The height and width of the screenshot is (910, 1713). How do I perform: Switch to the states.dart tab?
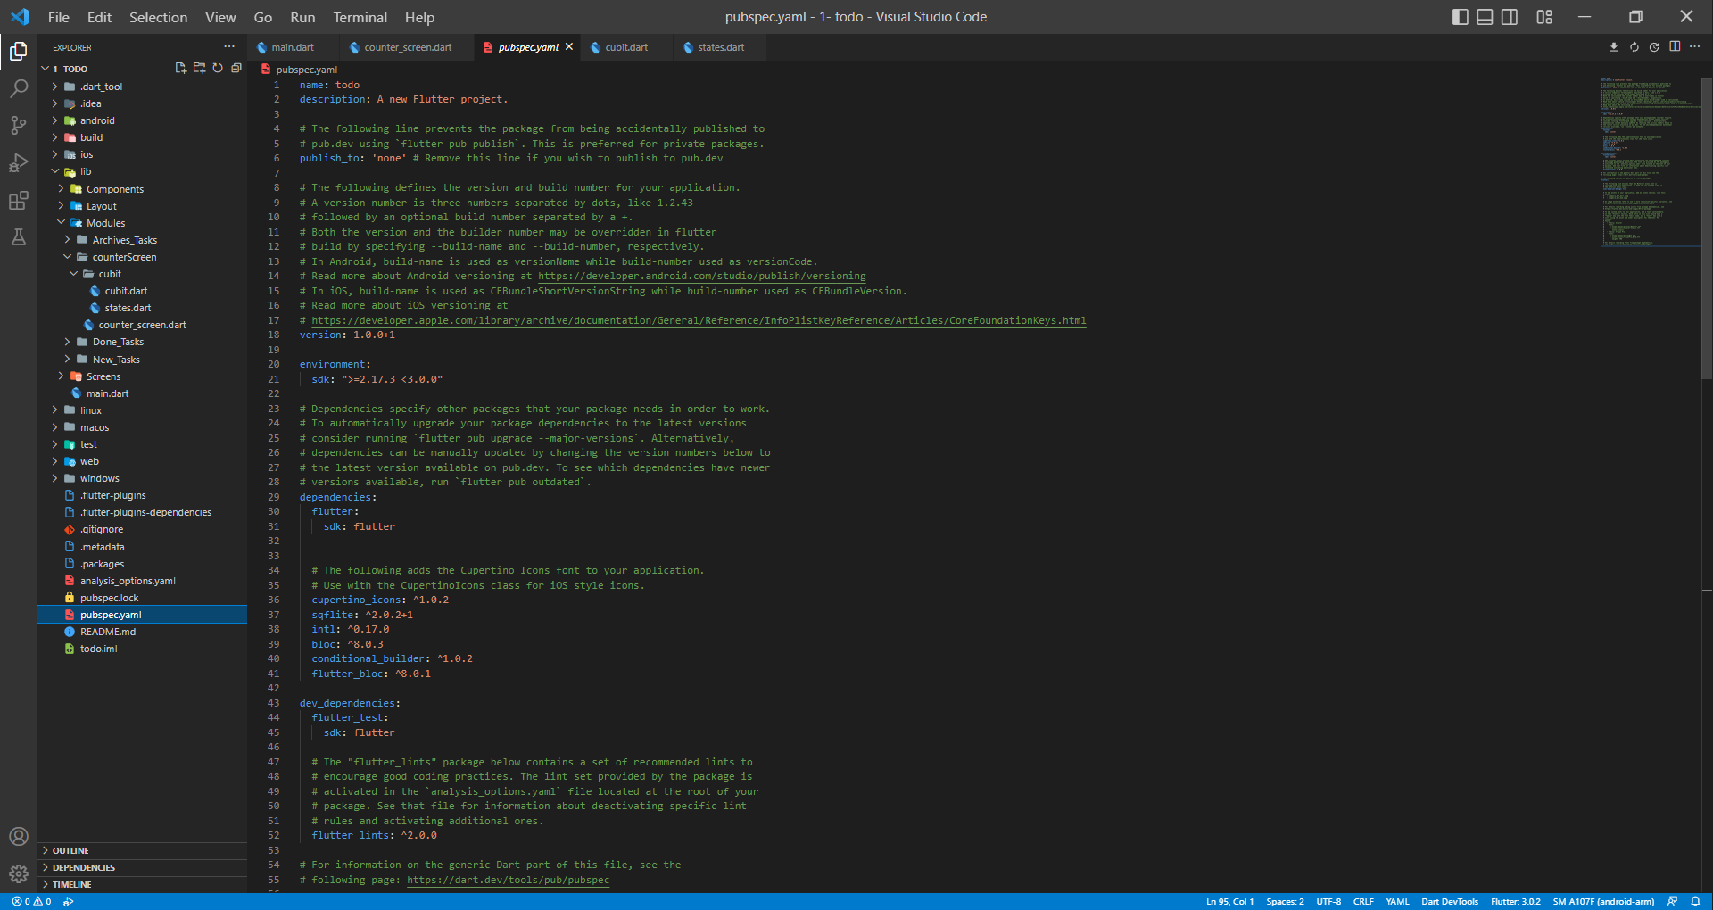[x=721, y=47]
